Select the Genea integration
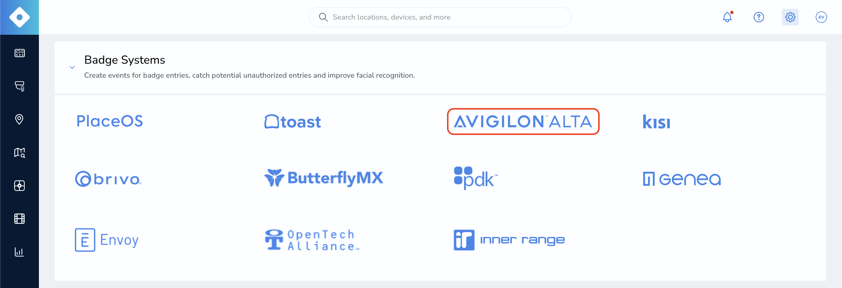The image size is (842, 288). (682, 179)
